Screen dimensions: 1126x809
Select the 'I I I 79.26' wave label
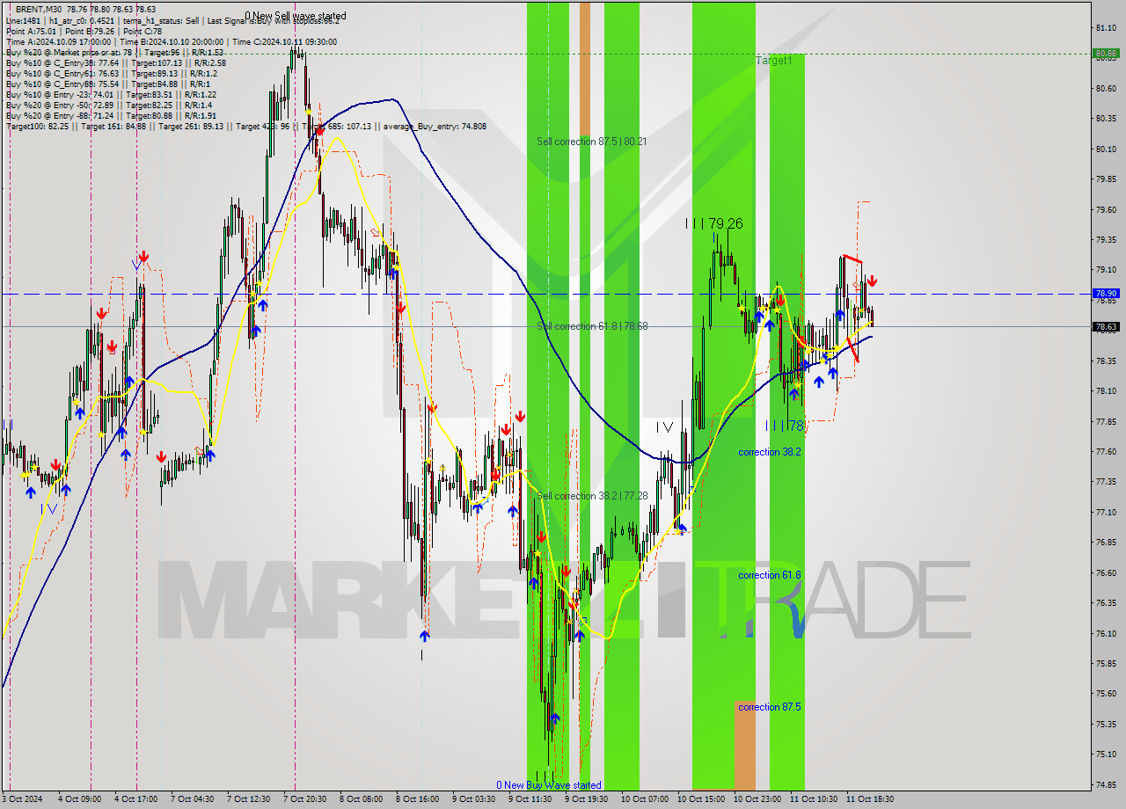click(714, 224)
